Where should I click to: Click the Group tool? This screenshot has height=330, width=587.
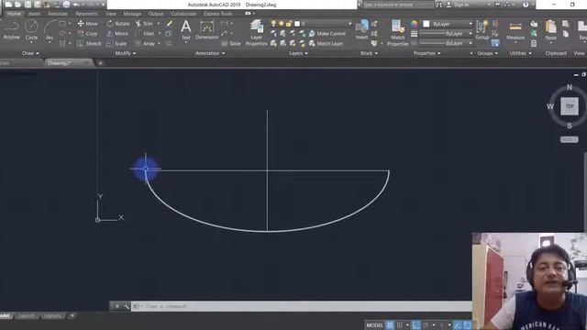[x=482, y=30]
